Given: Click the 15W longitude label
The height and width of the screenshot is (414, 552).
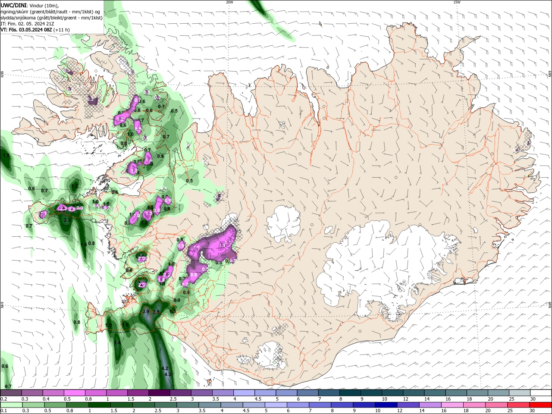Looking at the screenshot, I should 457,2.
